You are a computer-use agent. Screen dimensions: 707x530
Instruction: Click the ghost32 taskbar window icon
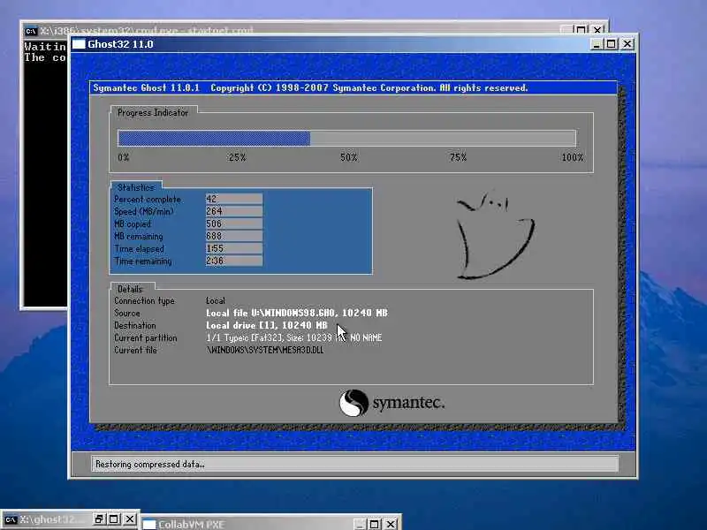tap(11, 519)
